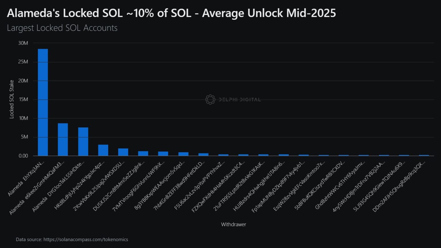Click the DU5XJS2Cm8ftMmi5eZZJg8nk bar

point(143,154)
